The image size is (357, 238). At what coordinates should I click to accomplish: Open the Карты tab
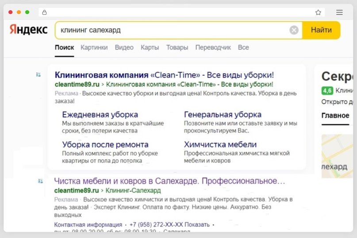(x=150, y=47)
